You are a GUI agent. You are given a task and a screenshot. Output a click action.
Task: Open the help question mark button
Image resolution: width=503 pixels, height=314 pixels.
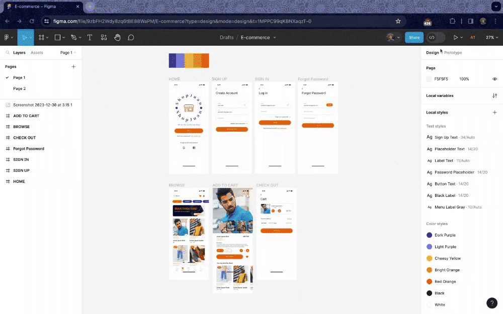tap(492, 303)
